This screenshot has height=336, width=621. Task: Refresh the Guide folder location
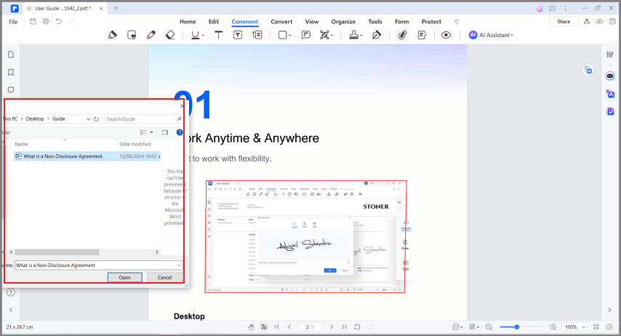click(96, 119)
